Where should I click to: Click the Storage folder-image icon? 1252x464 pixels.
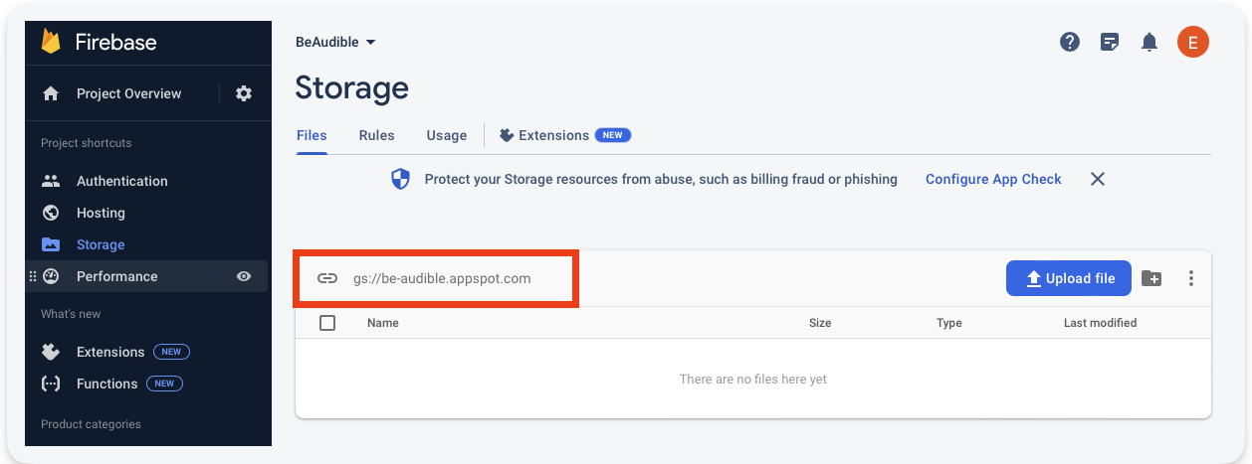51,244
